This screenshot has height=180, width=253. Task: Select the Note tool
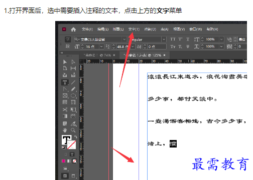[65, 123]
